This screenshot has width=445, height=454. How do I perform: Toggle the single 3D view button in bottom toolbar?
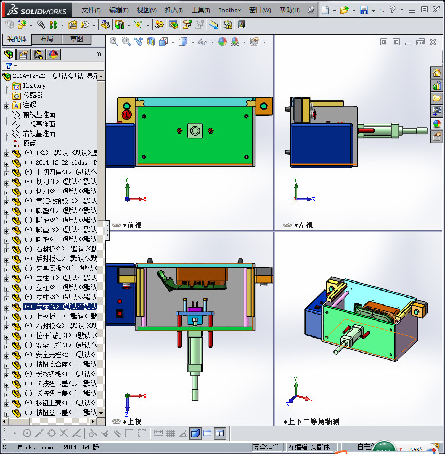(195, 433)
